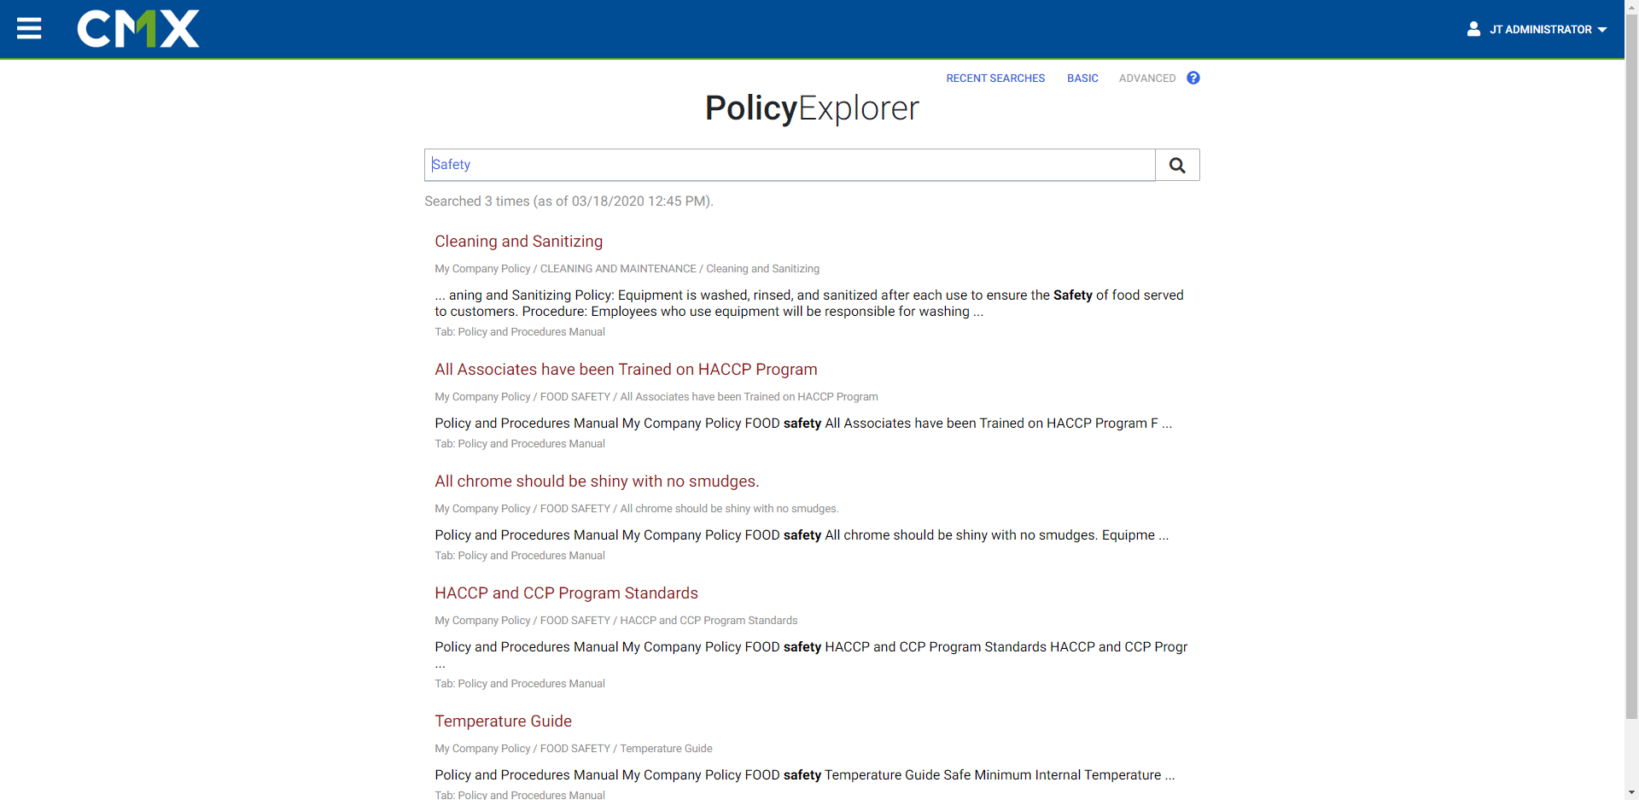Run search with magnifying glass button
The height and width of the screenshot is (800, 1639).
tap(1177, 165)
